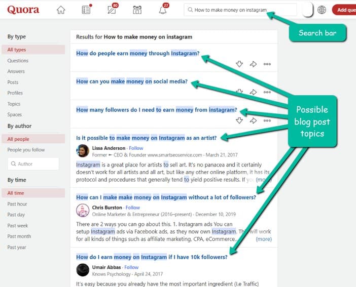Screen dimensions: 356x287
Task: Click the Quora logo
Action: click(23, 10)
